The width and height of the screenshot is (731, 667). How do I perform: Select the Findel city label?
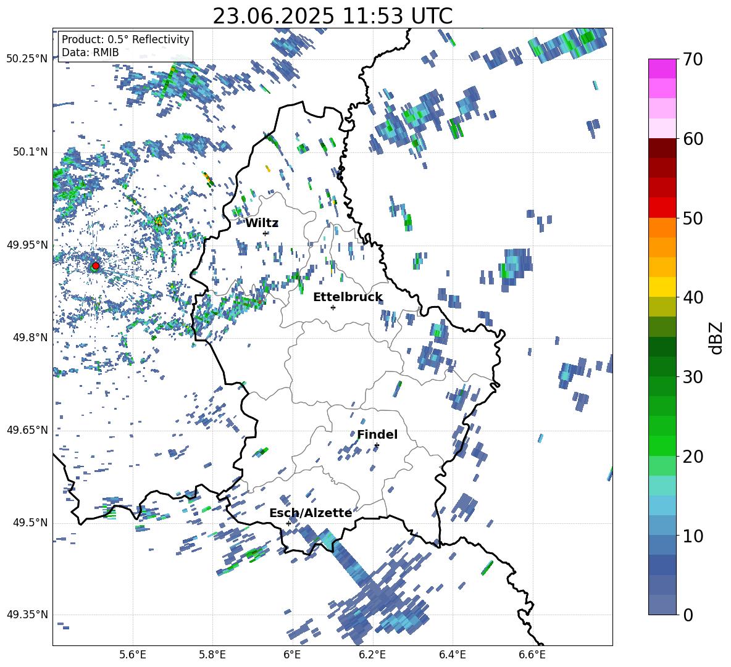click(377, 434)
